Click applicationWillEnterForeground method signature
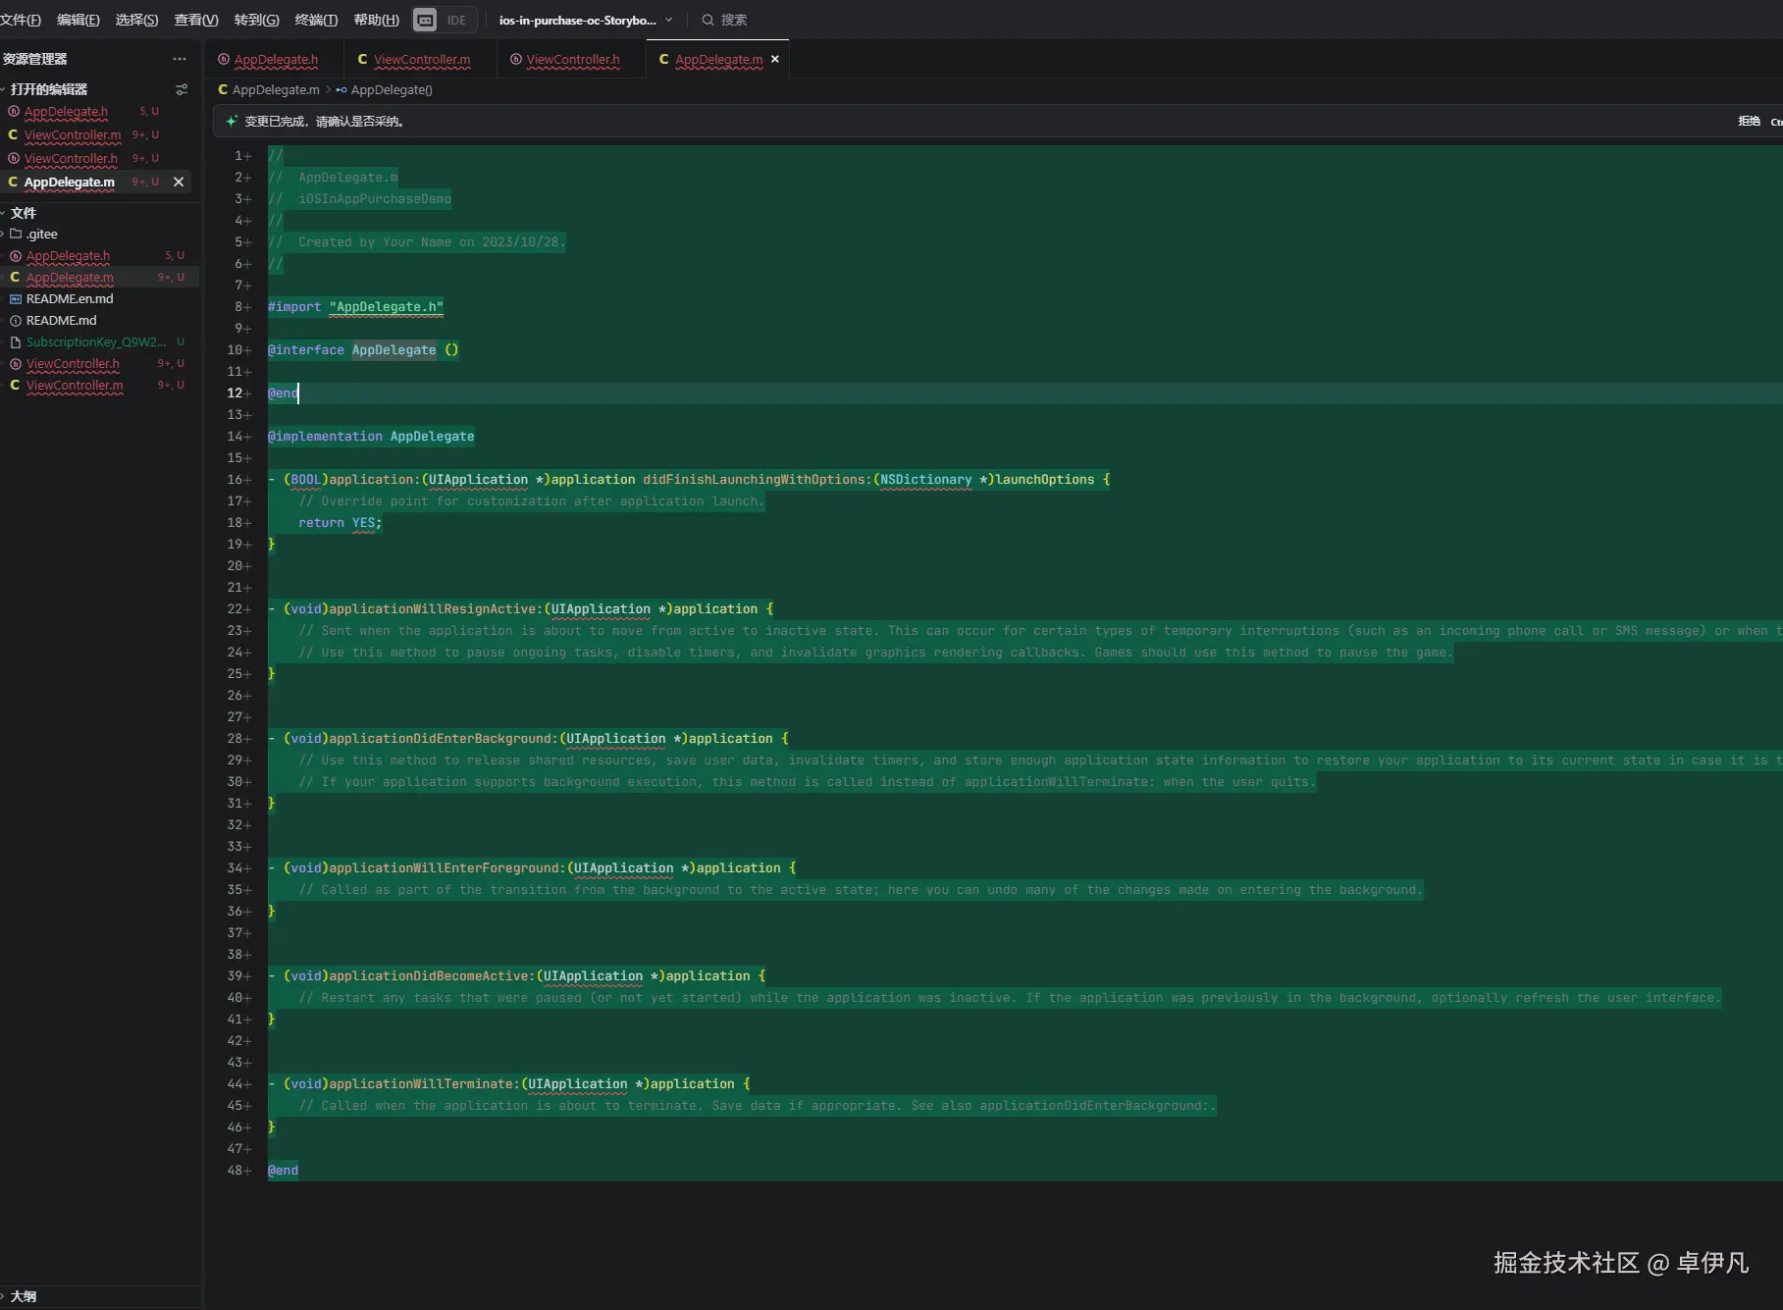1783x1310 pixels. coord(533,868)
